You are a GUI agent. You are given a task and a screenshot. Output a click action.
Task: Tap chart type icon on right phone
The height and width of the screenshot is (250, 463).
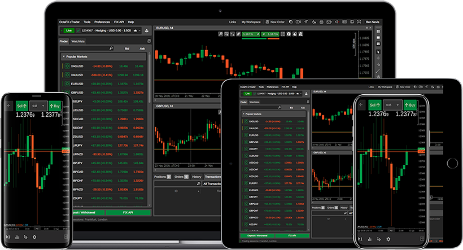pos(369,239)
